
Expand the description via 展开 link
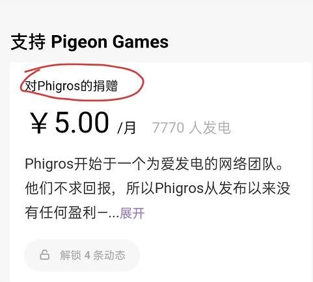pos(132,213)
